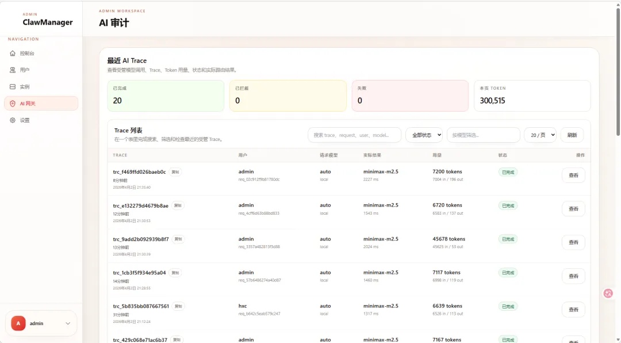Copy trace ID trc_9add2b092939b8f7 with 复制
The width and height of the screenshot is (621, 343).
pyautogui.click(x=178, y=239)
